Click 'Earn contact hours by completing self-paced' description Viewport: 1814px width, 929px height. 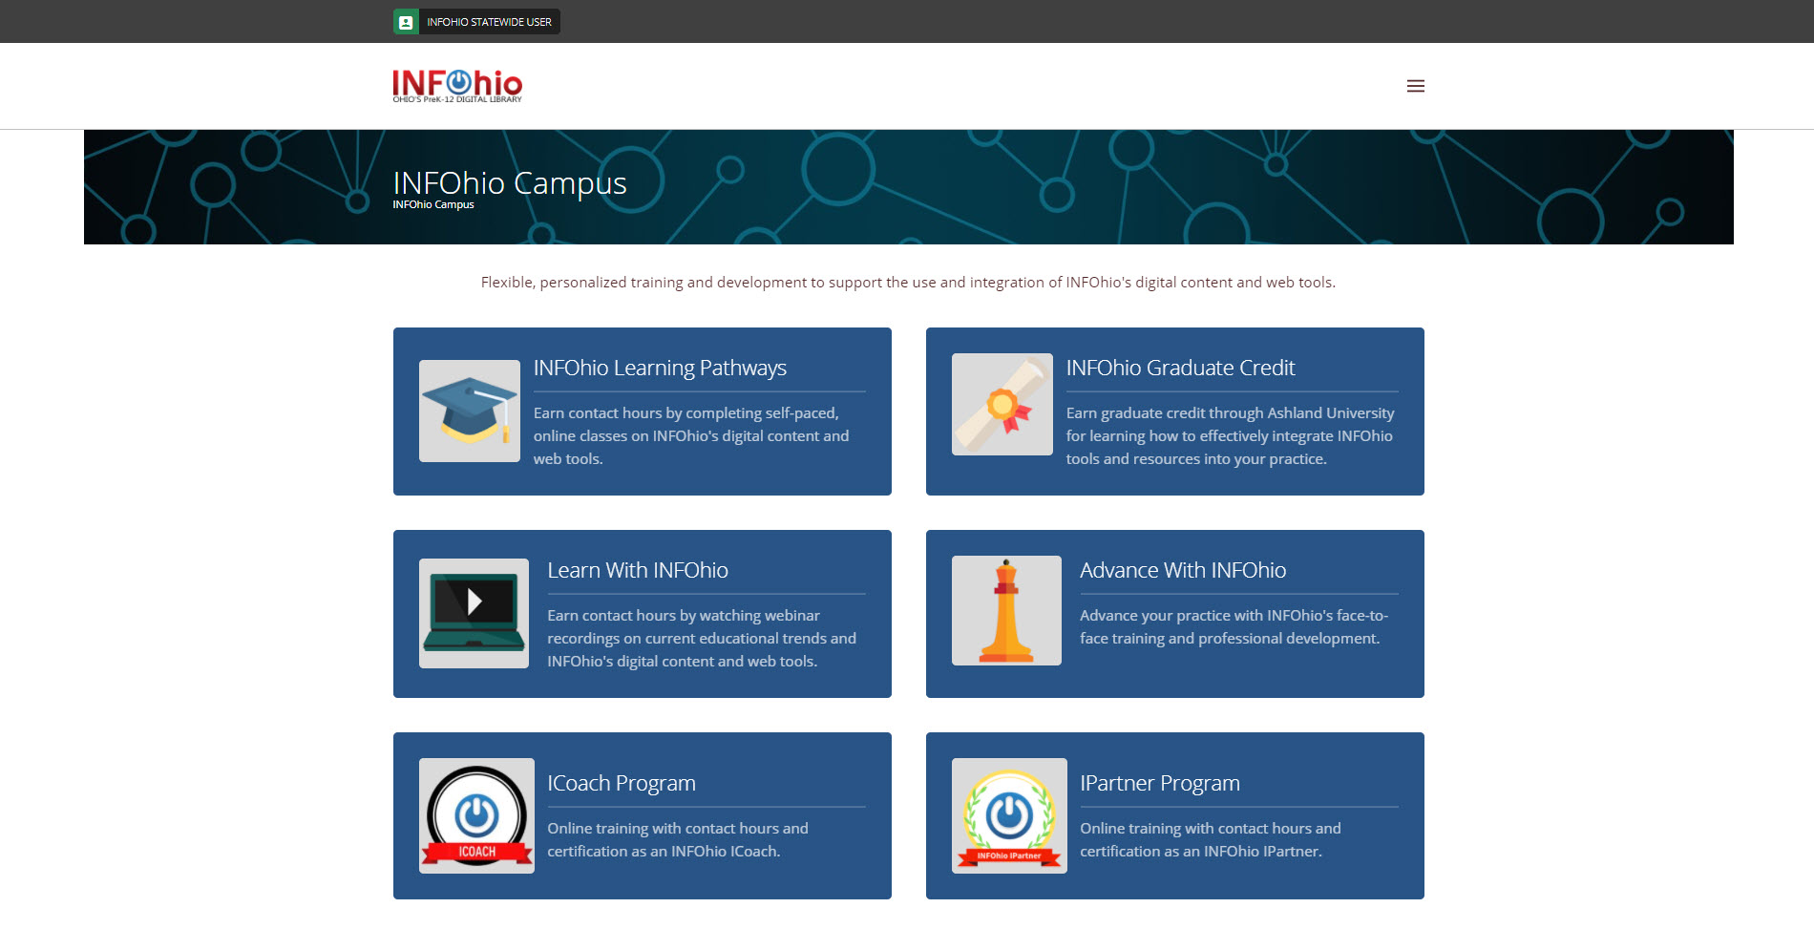(x=691, y=435)
